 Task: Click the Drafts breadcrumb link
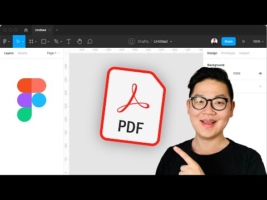pyautogui.click(x=143, y=42)
